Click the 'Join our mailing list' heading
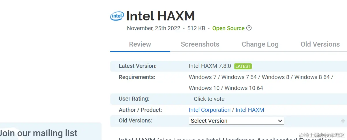 39,133
